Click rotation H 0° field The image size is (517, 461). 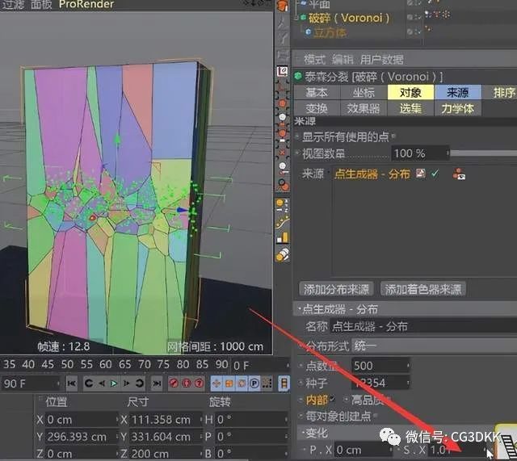[252, 420]
